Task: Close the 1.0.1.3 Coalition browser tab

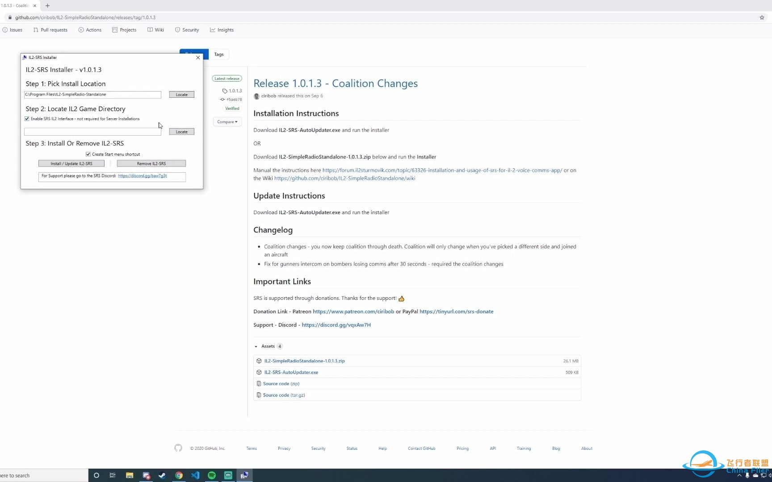Action: coord(35,6)
